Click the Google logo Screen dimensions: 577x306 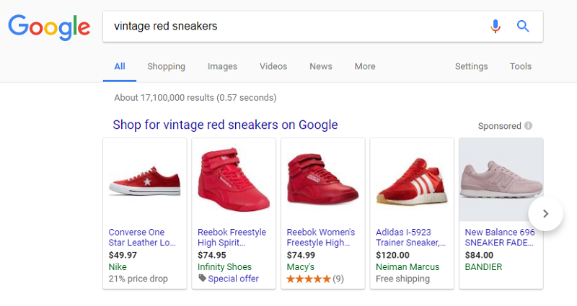[49, 27]
